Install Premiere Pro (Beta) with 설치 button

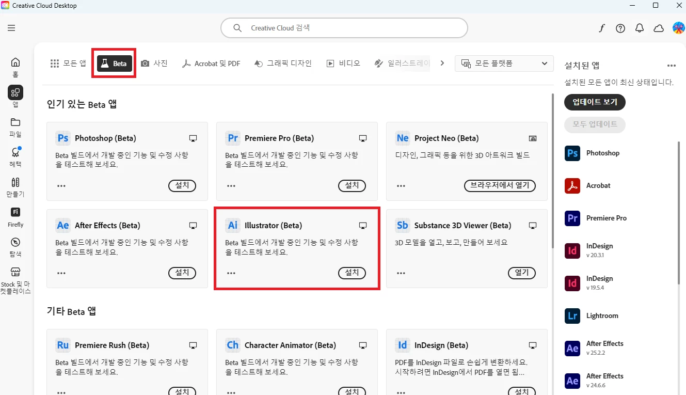click(352, 185)
